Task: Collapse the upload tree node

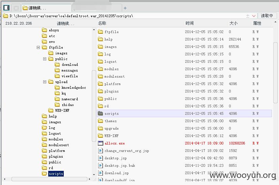Action: [x=45, y=82]
